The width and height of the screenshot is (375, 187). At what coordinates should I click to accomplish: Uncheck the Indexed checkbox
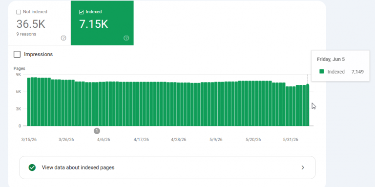(x=82, y=12)
